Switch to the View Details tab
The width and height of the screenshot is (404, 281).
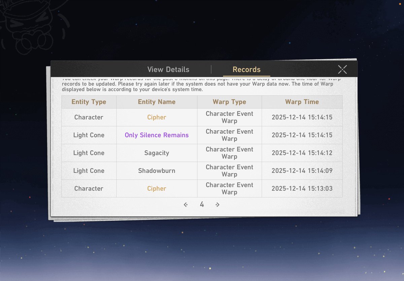168,70
